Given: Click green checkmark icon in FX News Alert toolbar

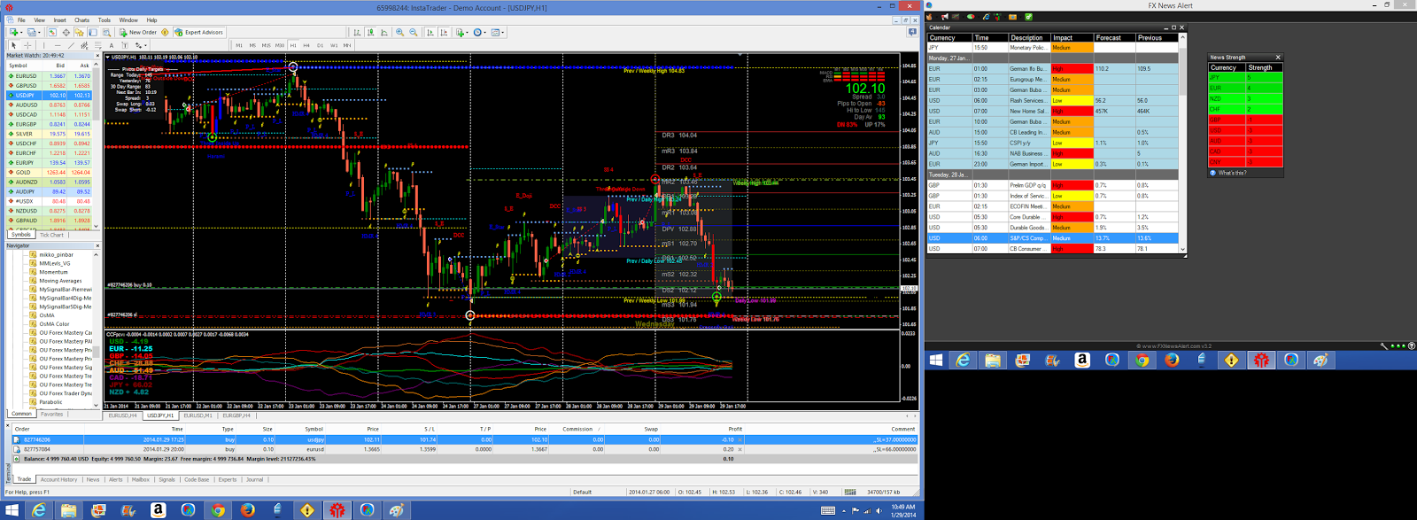Looking at the screenshot, I should pos(1029,17).
